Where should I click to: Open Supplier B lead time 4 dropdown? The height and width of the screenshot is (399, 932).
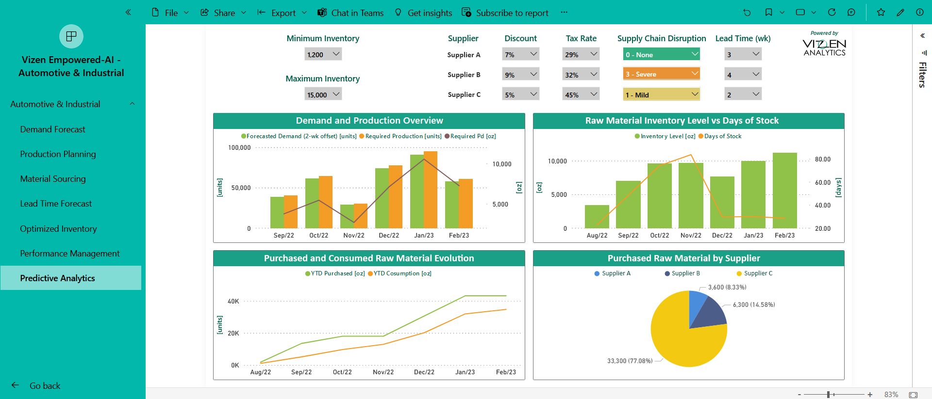(743, 75)
